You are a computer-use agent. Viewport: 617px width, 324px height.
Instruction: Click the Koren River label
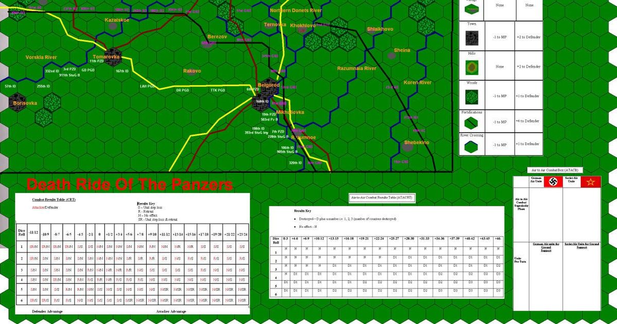(417, 83)
